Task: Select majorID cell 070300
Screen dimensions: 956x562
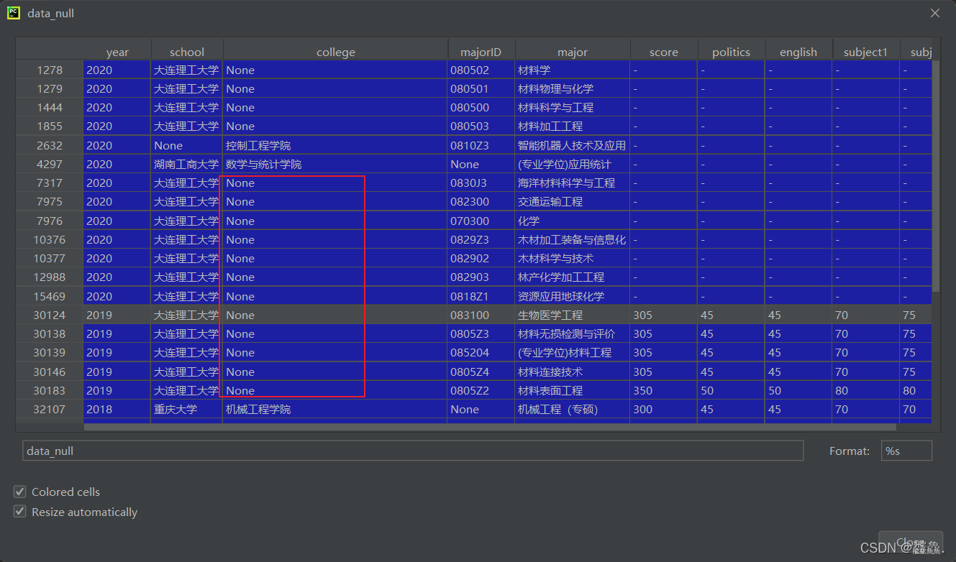Action: pos(481,221)
